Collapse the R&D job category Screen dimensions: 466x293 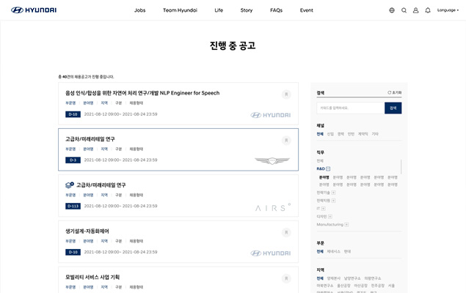coord(328,168)
